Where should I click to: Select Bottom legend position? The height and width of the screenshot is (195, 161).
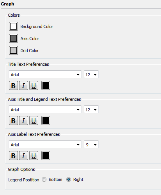coord(44,179)
